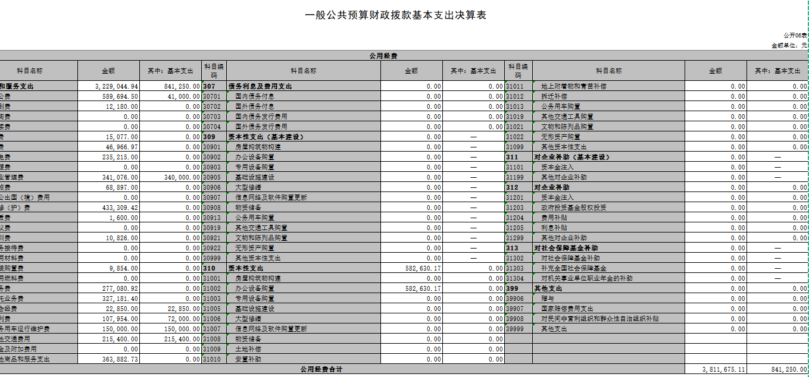Image resolution: width=809 pixels, height=377 pixels.
Task: Select code cell 30902
Action: pyautogui.click(x=214, y=157)
